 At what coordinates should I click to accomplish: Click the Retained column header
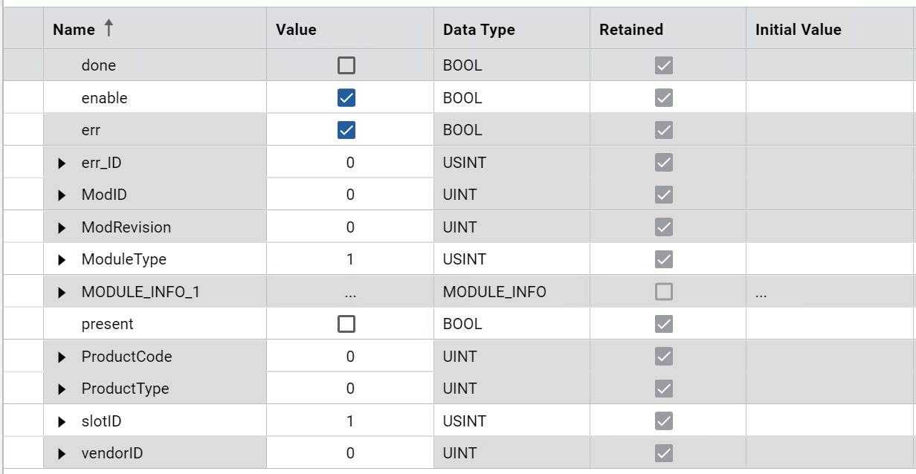(x=630, y=30)
